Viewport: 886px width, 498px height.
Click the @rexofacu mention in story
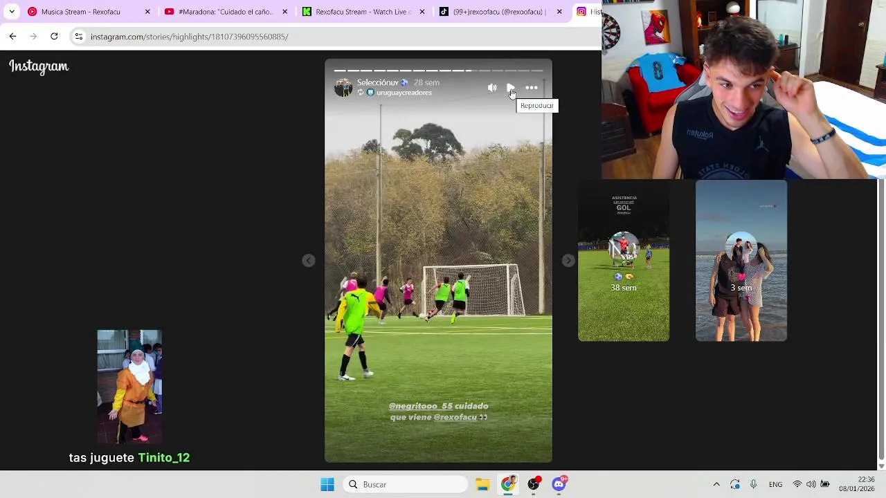[x=455, y=417]
